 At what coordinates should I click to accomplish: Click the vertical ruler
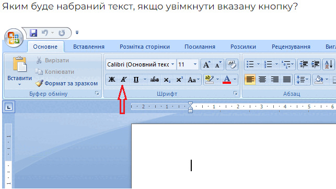[x=8, y=155]
